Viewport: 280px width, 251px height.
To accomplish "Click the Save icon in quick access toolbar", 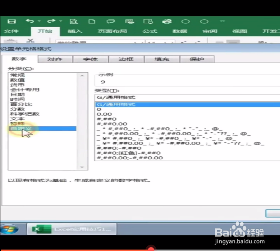I will coord(12,22).
